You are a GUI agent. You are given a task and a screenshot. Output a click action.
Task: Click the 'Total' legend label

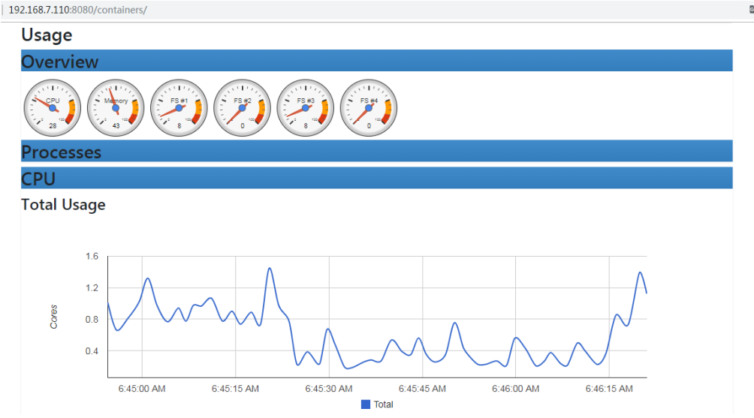coord(383,404)
